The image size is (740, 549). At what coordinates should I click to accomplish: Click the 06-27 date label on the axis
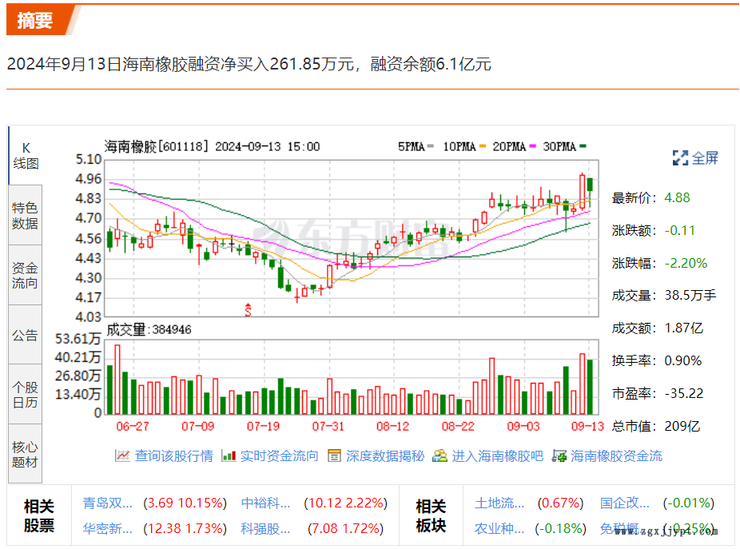(x=133, y=426)
